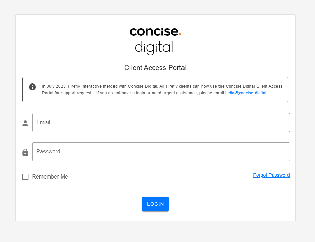This screenshot has width=315, height=242.
Task: Click the "Remember Me" label text
Action: pyautogui.click(x=50, y=177)
